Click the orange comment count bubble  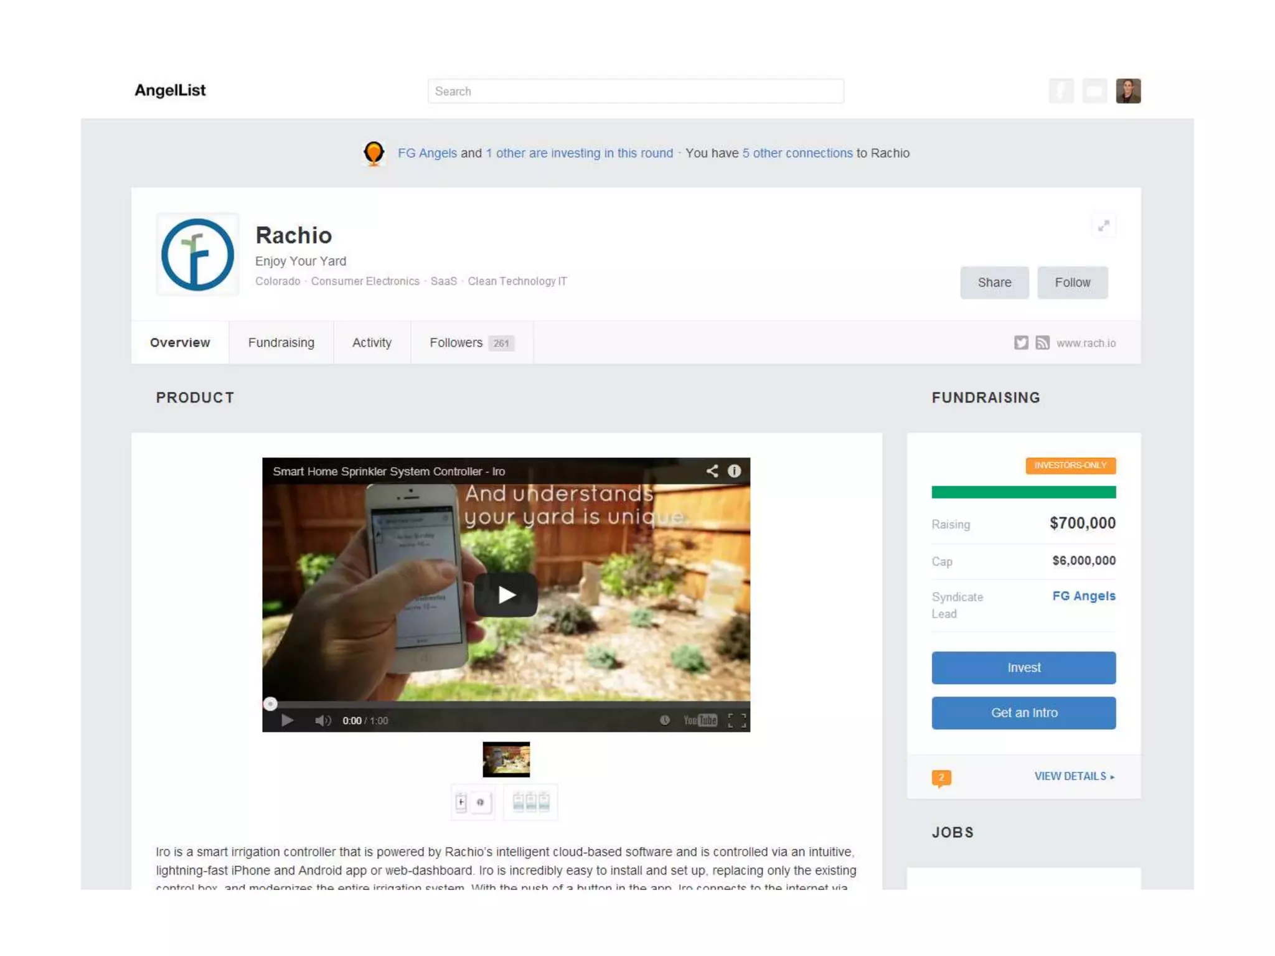tap(941, 777)
